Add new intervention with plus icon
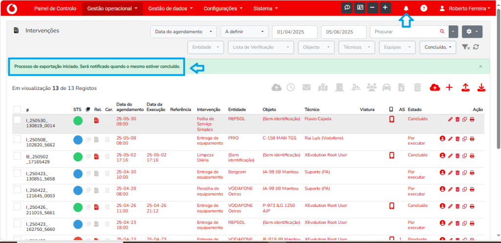The height and width of the screenshot is (243, 501). (449, 88)
